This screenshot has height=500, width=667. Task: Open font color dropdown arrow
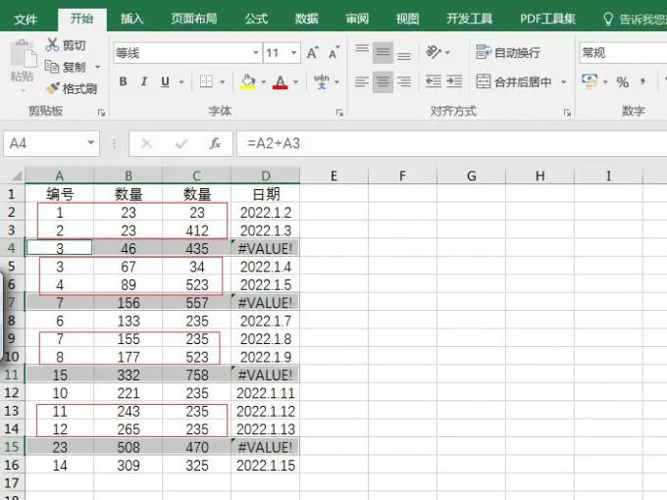point(296,81)
